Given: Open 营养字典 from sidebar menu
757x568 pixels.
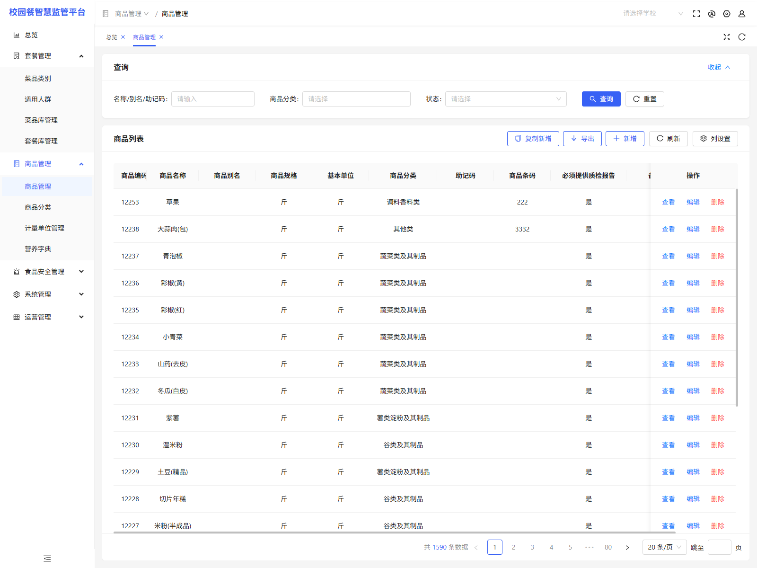Looking at the screenshot, I should [x=38, y=249].
